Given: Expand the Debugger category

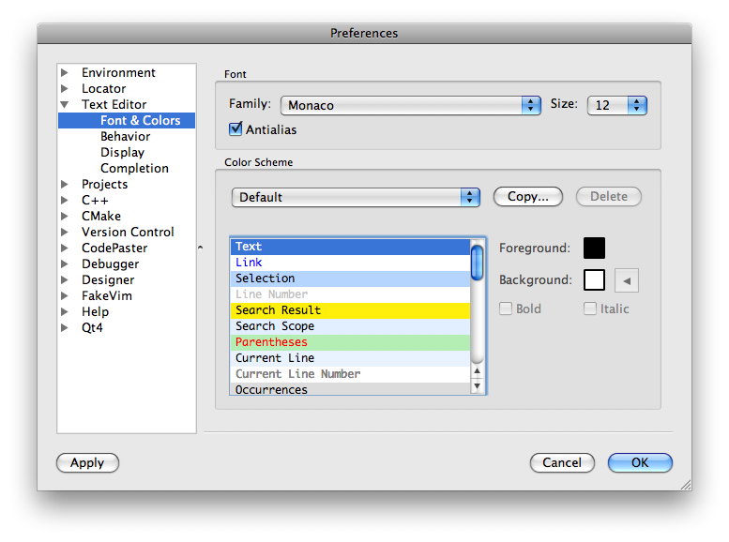Looking at the screenshot, I should tap(65, 264).
